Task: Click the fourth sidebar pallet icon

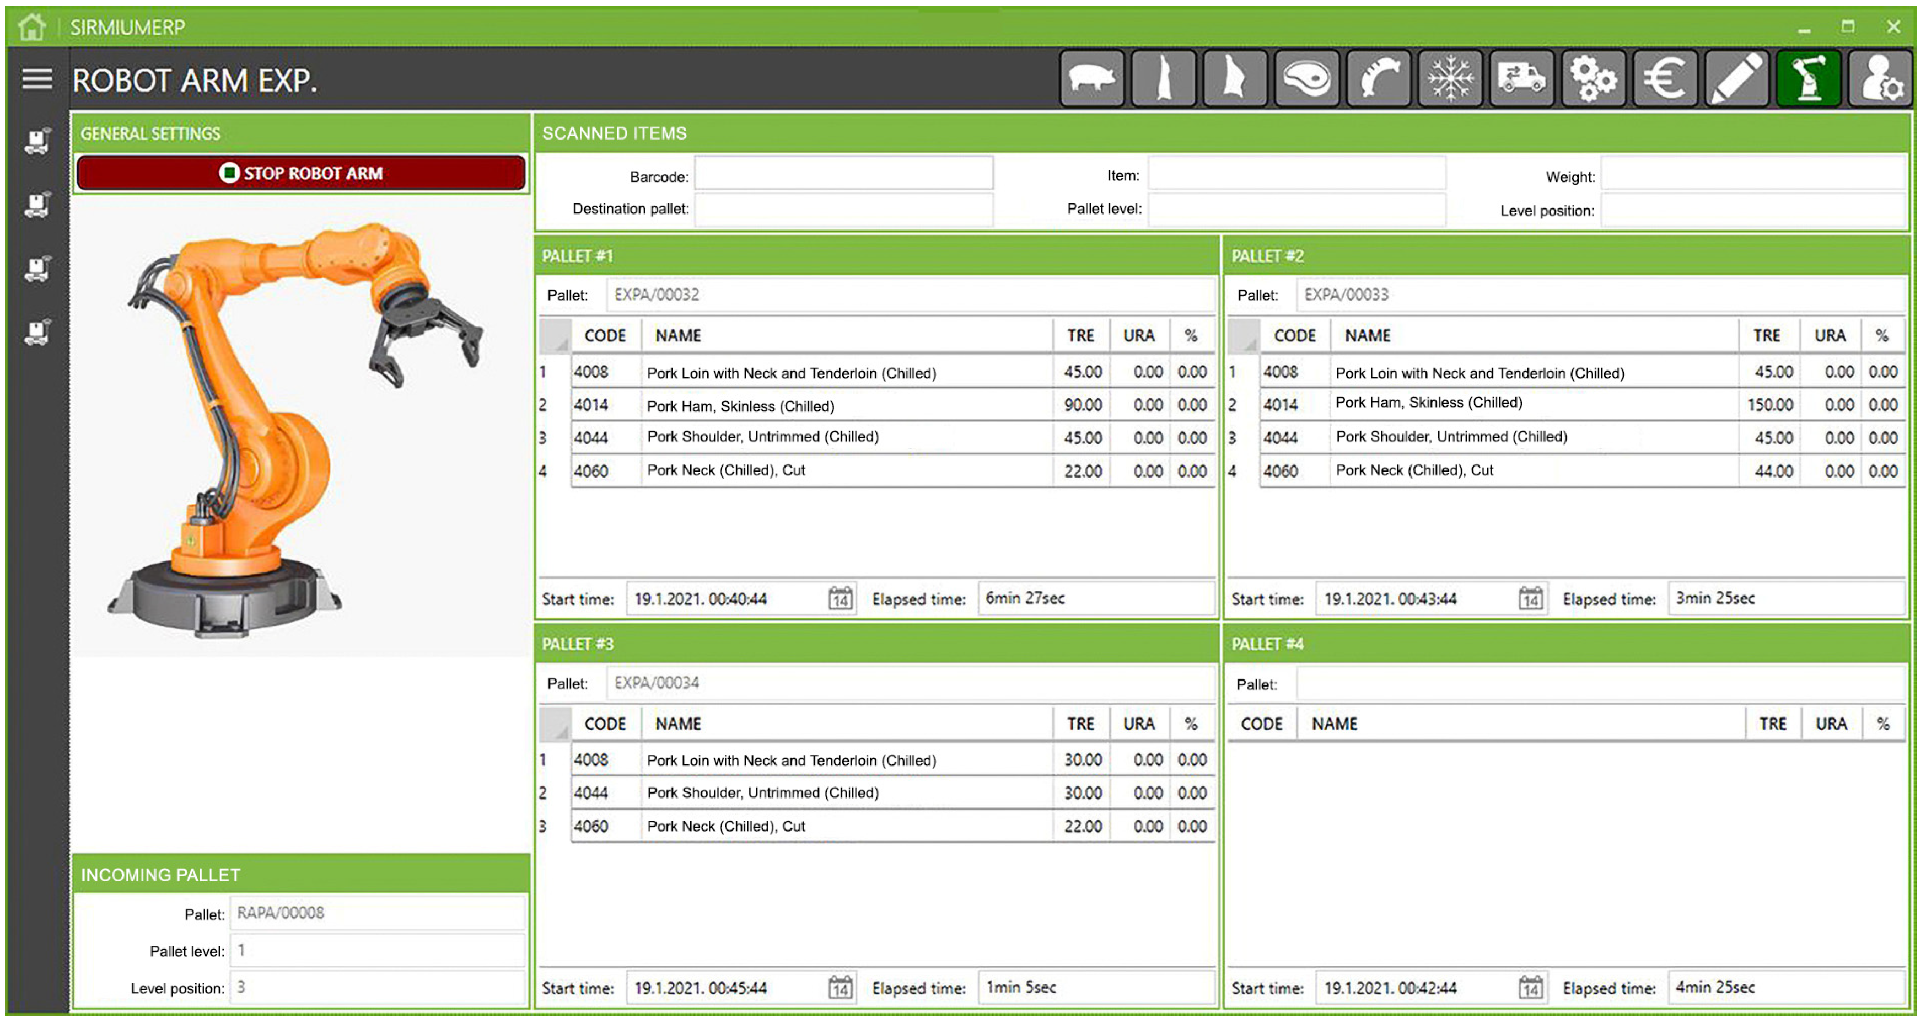Action: pos(36,332)
